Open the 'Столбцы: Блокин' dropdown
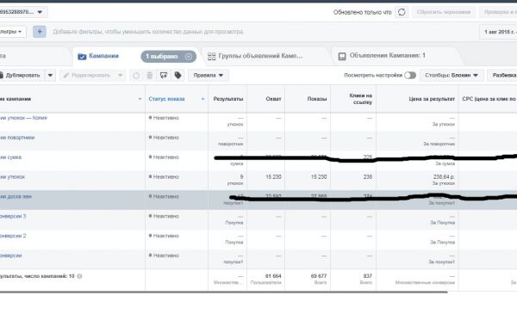Image resolution: width=517 pixels, height=314 pixels. pyautogui.click(x=452, y=76)
